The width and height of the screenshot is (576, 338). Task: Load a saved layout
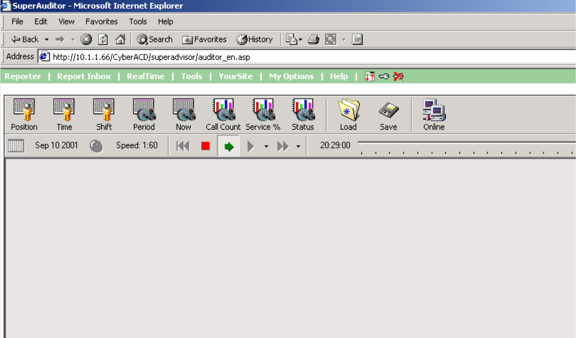pyautogui.click(x=348, y=114)
